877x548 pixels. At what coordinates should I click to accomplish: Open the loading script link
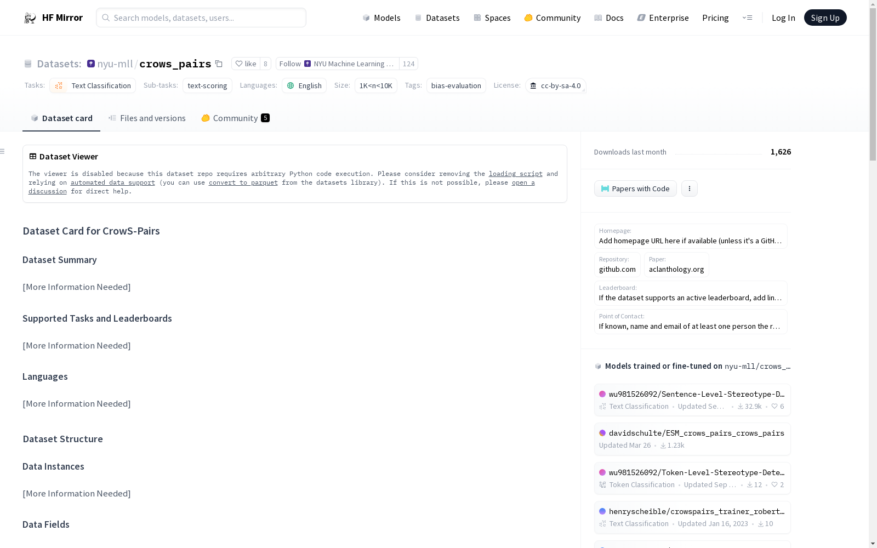[x=516, y=174]
